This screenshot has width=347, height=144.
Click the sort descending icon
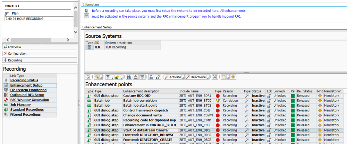click(142, 77)
